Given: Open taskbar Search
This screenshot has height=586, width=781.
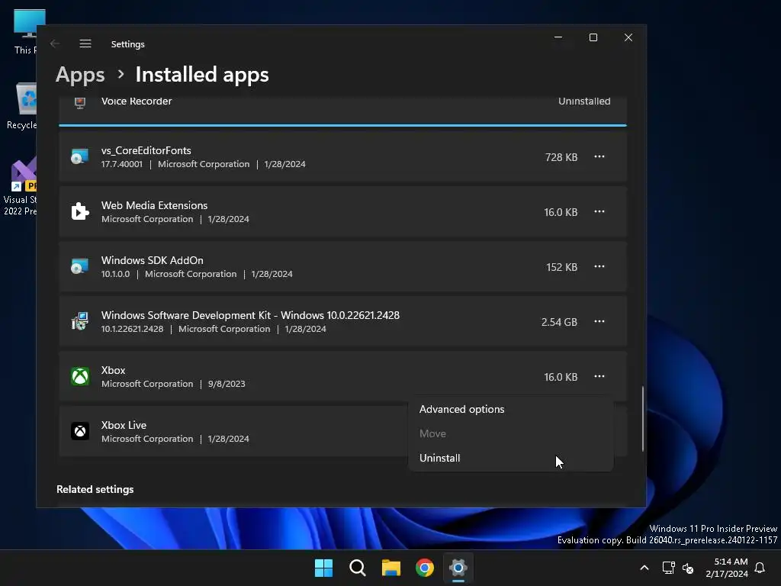Looking at the screenshot, I should point(357,568).
